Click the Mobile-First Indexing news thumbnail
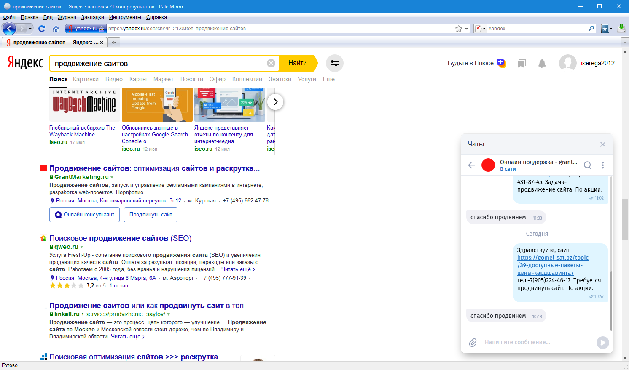Viewport: 629px width, 370px height. pos(157,105)
